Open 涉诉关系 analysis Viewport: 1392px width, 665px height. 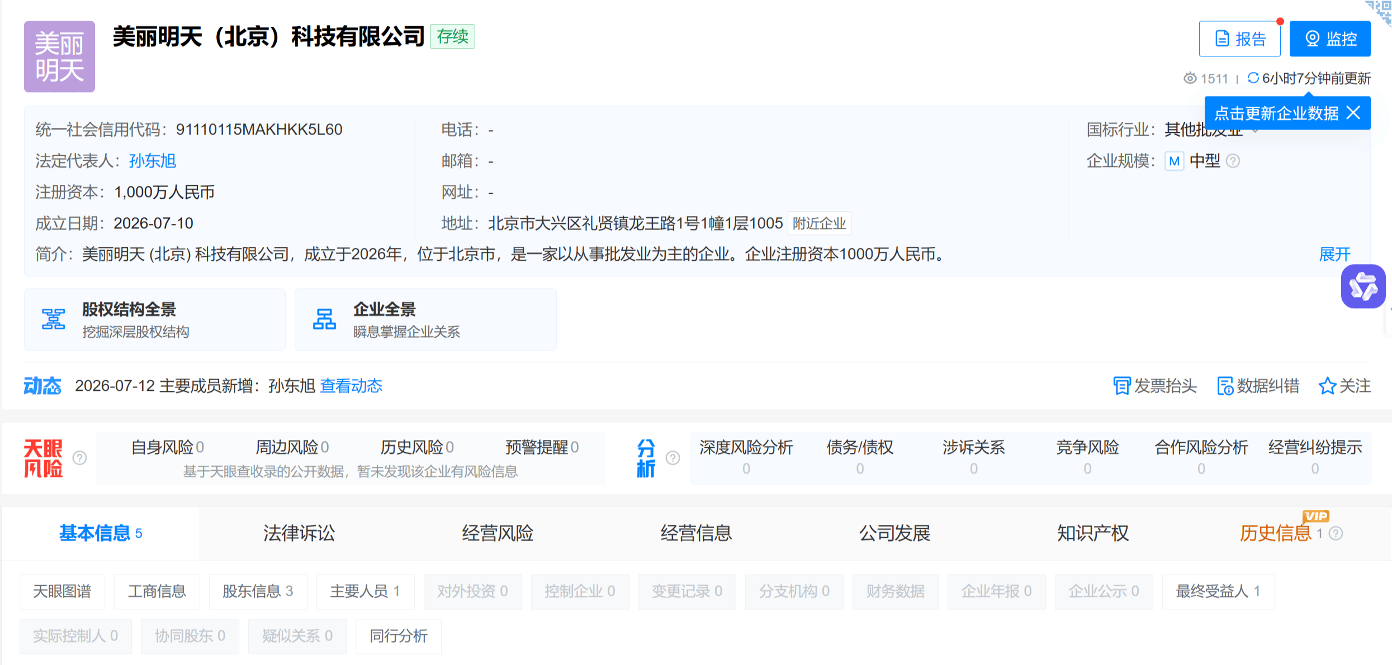click(x=974, y=457)
